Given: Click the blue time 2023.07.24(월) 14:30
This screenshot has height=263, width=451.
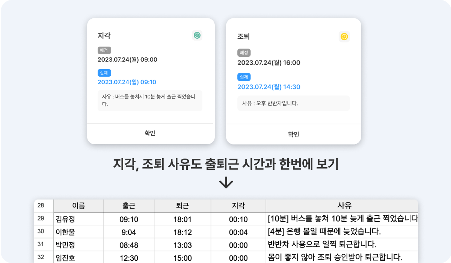Looking at the screenshot, I should [x=269, y=87].
